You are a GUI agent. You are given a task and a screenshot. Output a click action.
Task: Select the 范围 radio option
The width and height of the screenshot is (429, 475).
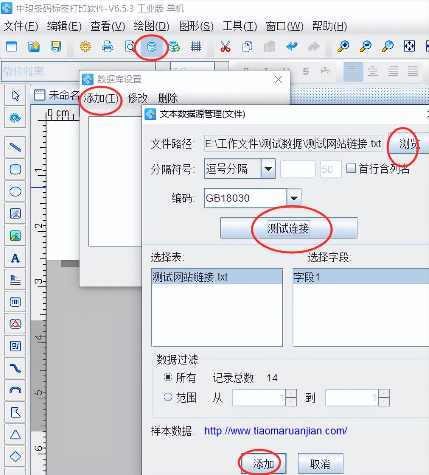tap(168, 397)
